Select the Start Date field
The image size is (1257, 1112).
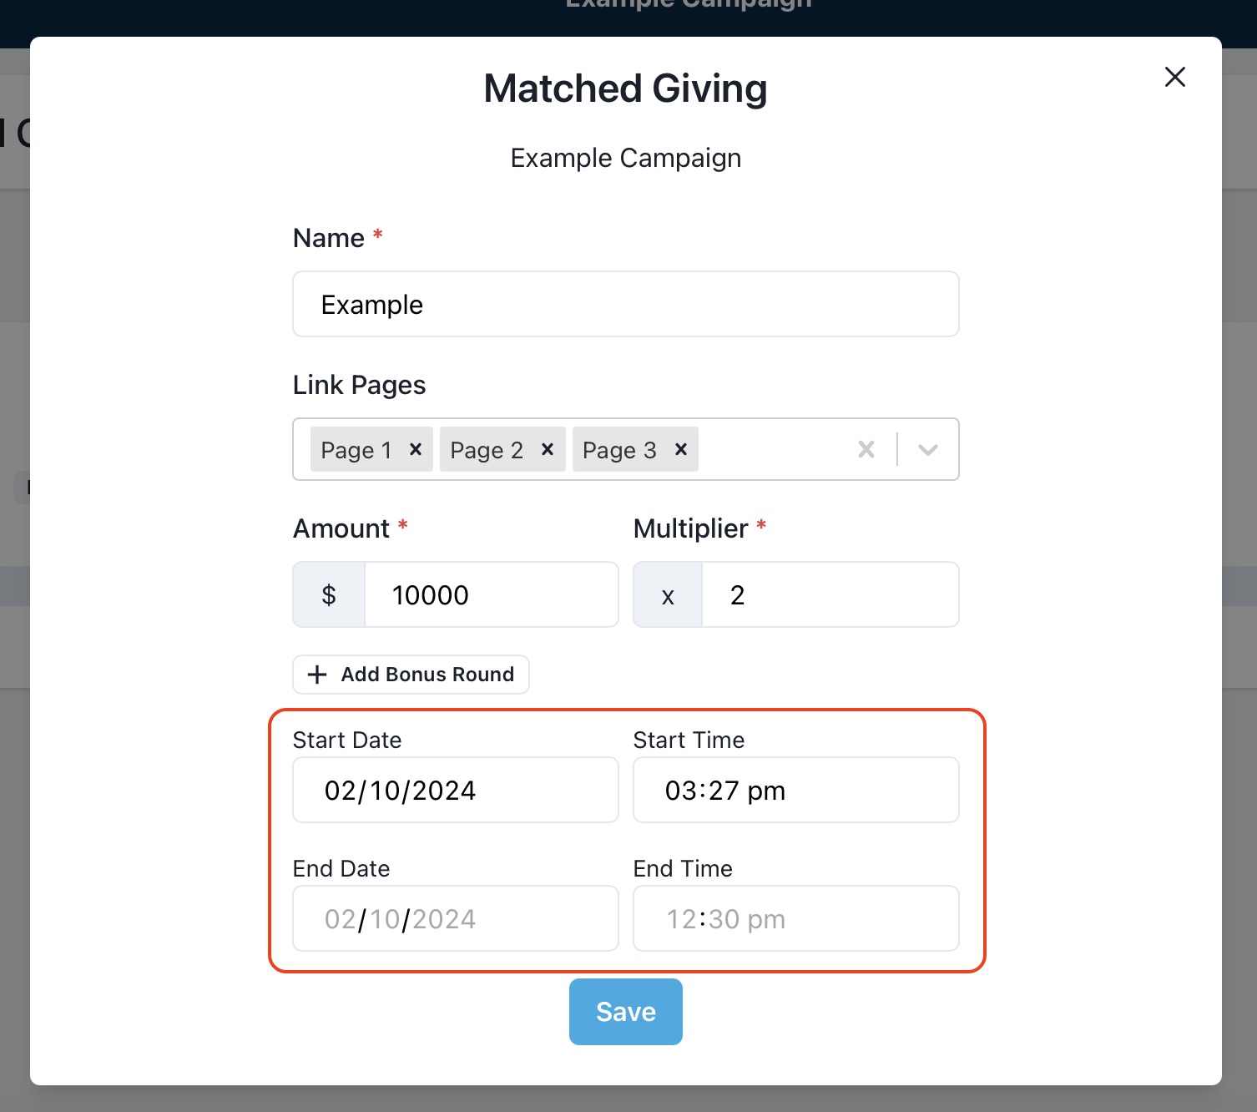pyautogui.click(x=456, y=790)
